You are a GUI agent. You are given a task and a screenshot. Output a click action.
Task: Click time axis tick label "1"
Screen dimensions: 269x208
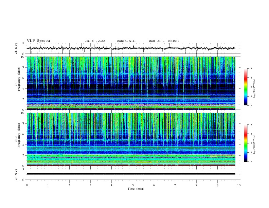click(x=48, y=185)
